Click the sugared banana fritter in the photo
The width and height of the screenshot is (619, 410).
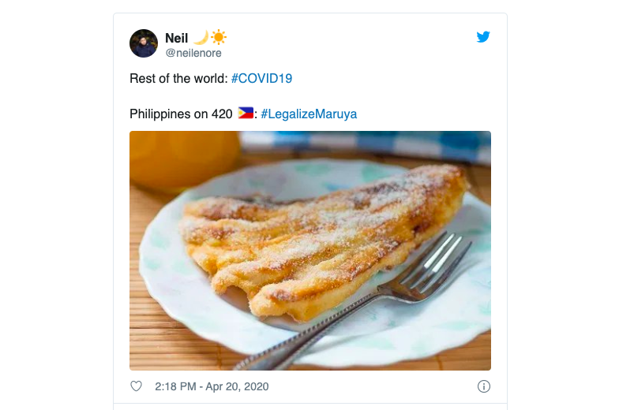316,229
